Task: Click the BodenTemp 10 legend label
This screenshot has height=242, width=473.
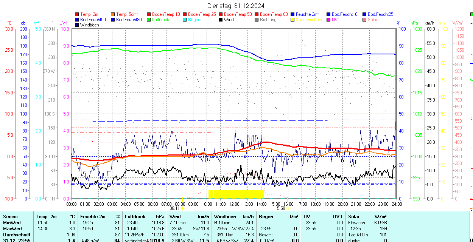Action: (x=166, y=14)
